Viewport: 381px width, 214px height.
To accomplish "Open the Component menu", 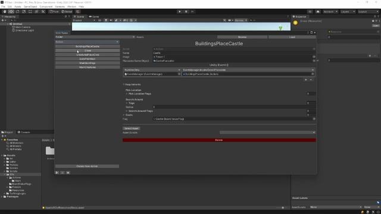I will coord(46,7).
